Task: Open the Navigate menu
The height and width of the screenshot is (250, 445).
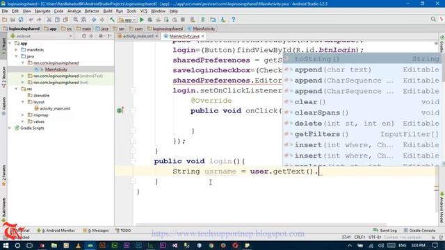Action: (42, 11)
